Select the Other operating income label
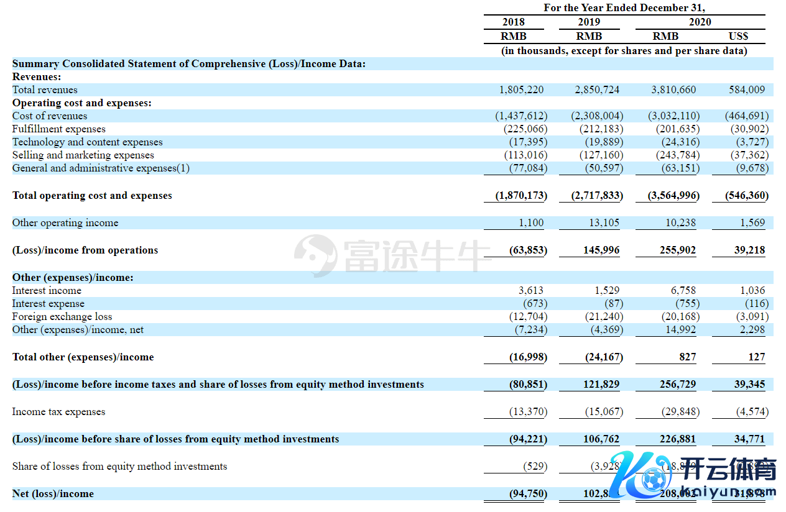Image resolution: width=786 pixels, height=512 pixels. point(65,222)
